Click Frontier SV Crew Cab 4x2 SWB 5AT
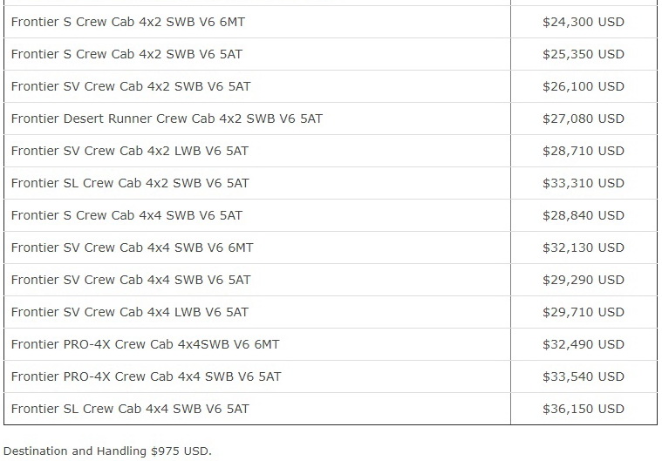This screenshot has height=461, width=662. [131, 86]
